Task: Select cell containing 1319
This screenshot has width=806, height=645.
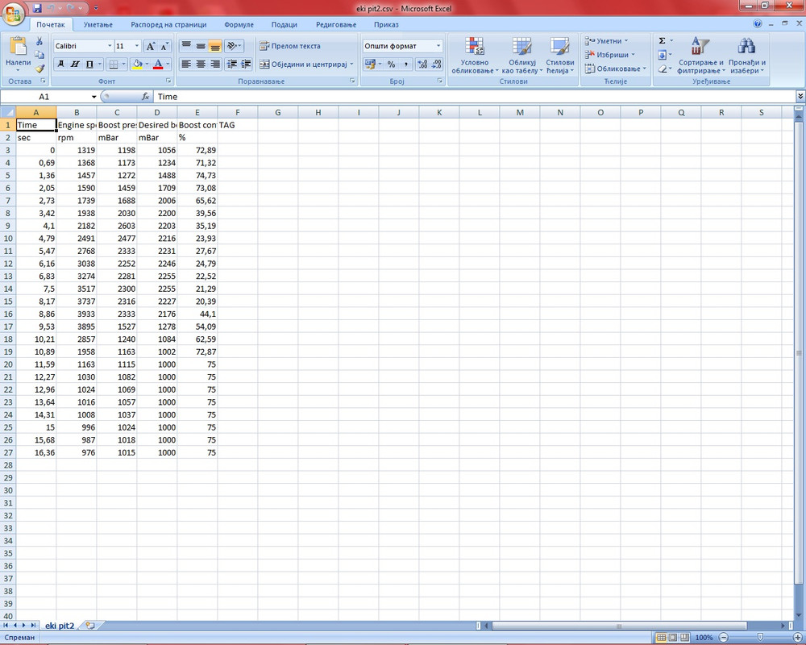Action: (x=77, y=150)
